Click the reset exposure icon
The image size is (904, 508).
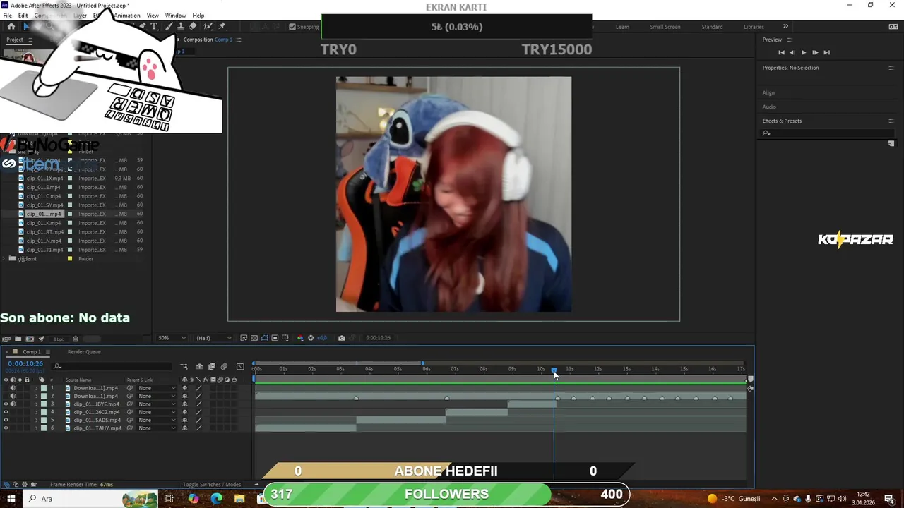311,338
